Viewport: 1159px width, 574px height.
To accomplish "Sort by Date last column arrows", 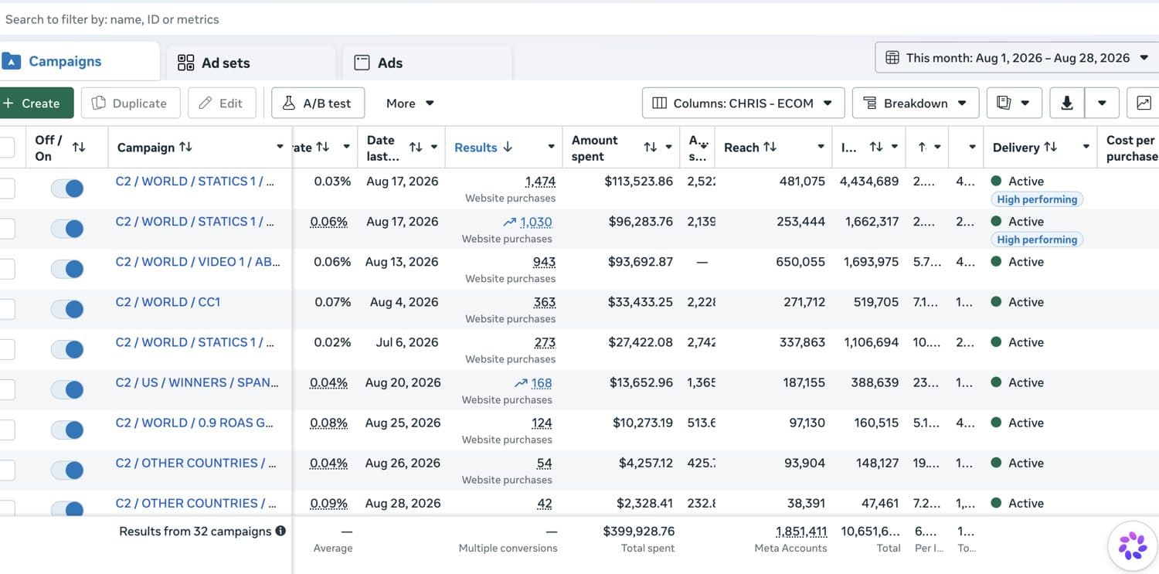I will (x=416, y=147).
